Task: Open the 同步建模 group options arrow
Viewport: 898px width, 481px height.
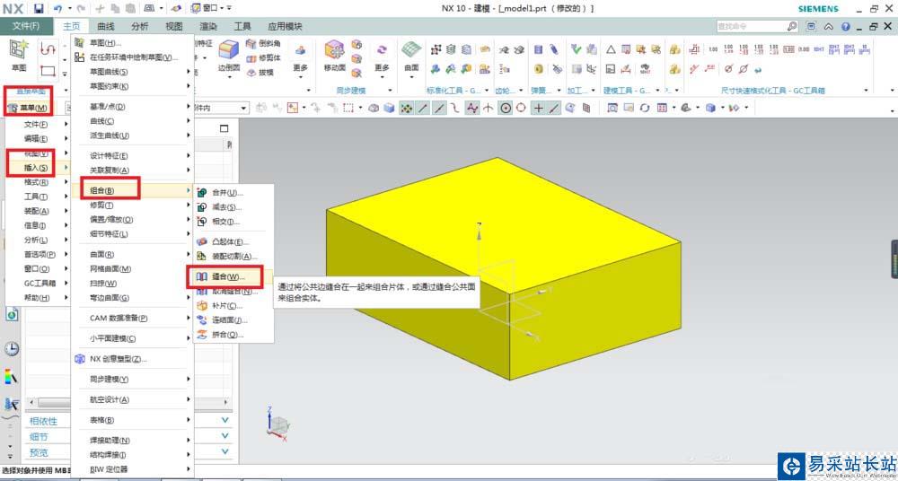Action: click(390, 91)
